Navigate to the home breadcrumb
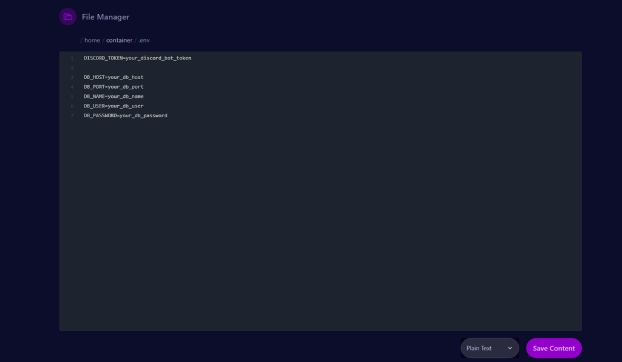The width and height of the screenshot is (622, 362). (92, 40)
